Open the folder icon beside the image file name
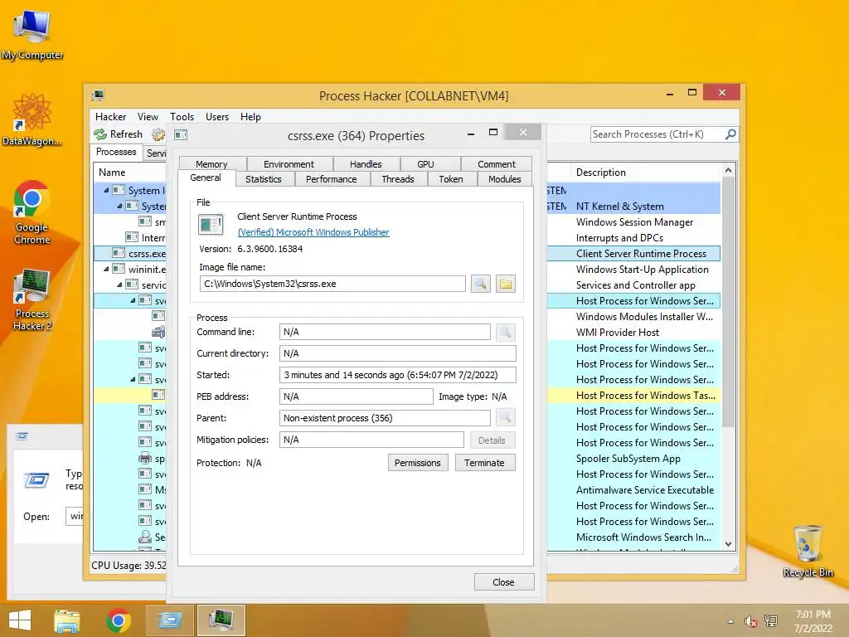Viewport: 849px width, 637px height. (x=505, y=284)
